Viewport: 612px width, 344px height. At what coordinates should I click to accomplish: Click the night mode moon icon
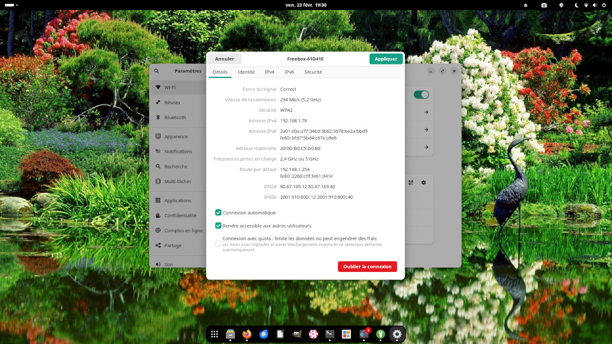click(x=577, y=5)
